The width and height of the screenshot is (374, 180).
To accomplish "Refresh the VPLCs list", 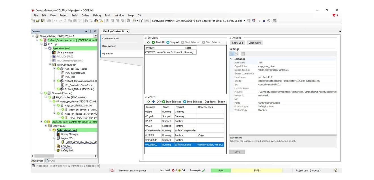I will pyautogui.click(x=148, y=102).
